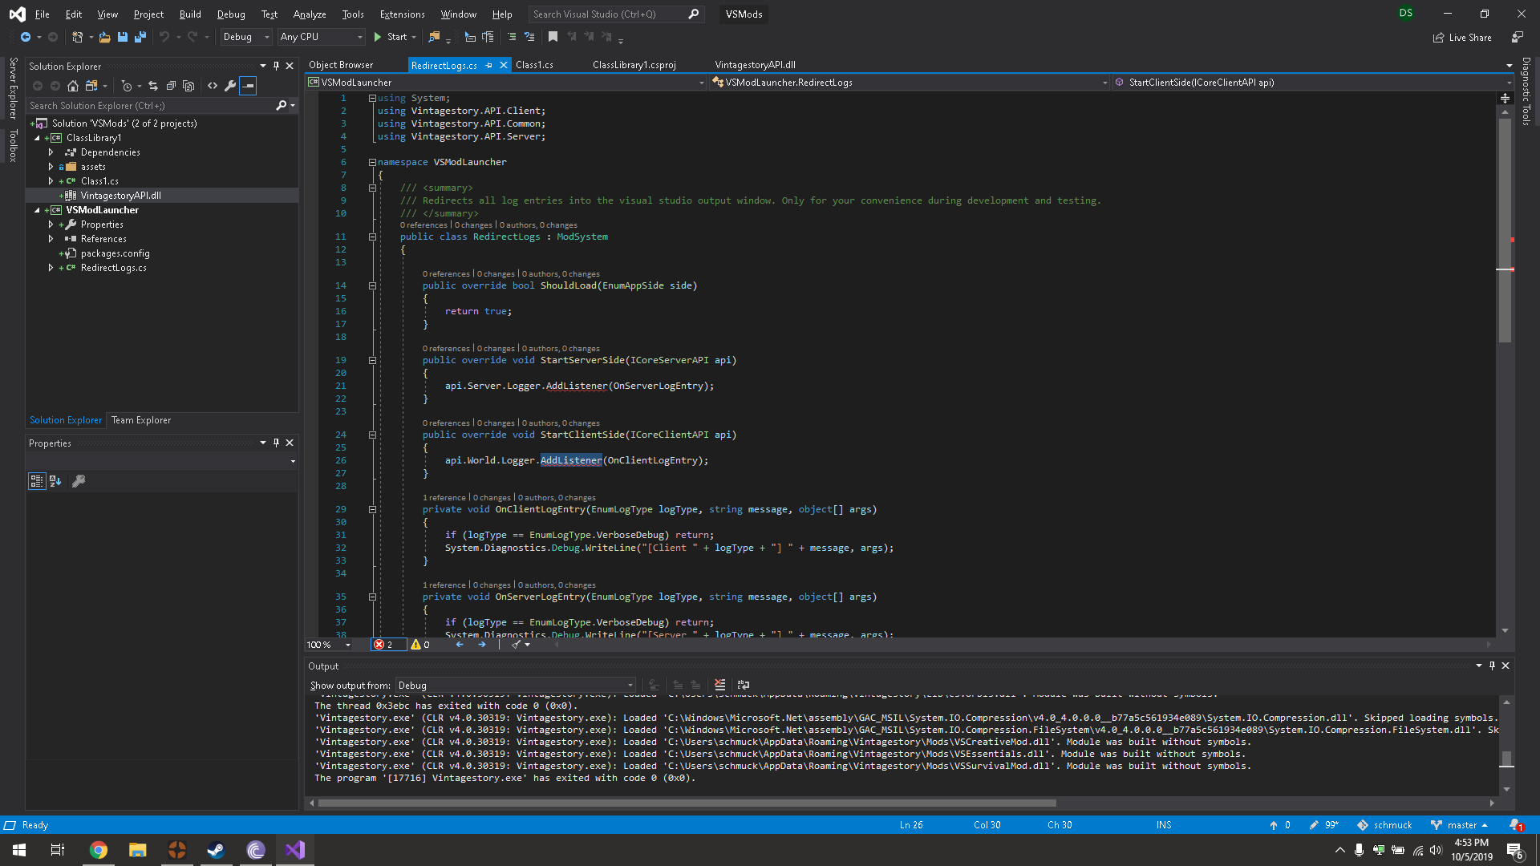Image resolution: width=1540 pixels, height=866 pixels.
Task: Open the Extensions menu
Action: click(x=402, y=14)
